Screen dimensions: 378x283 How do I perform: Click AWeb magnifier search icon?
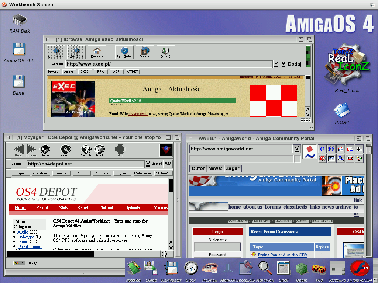tap(341, 158)
